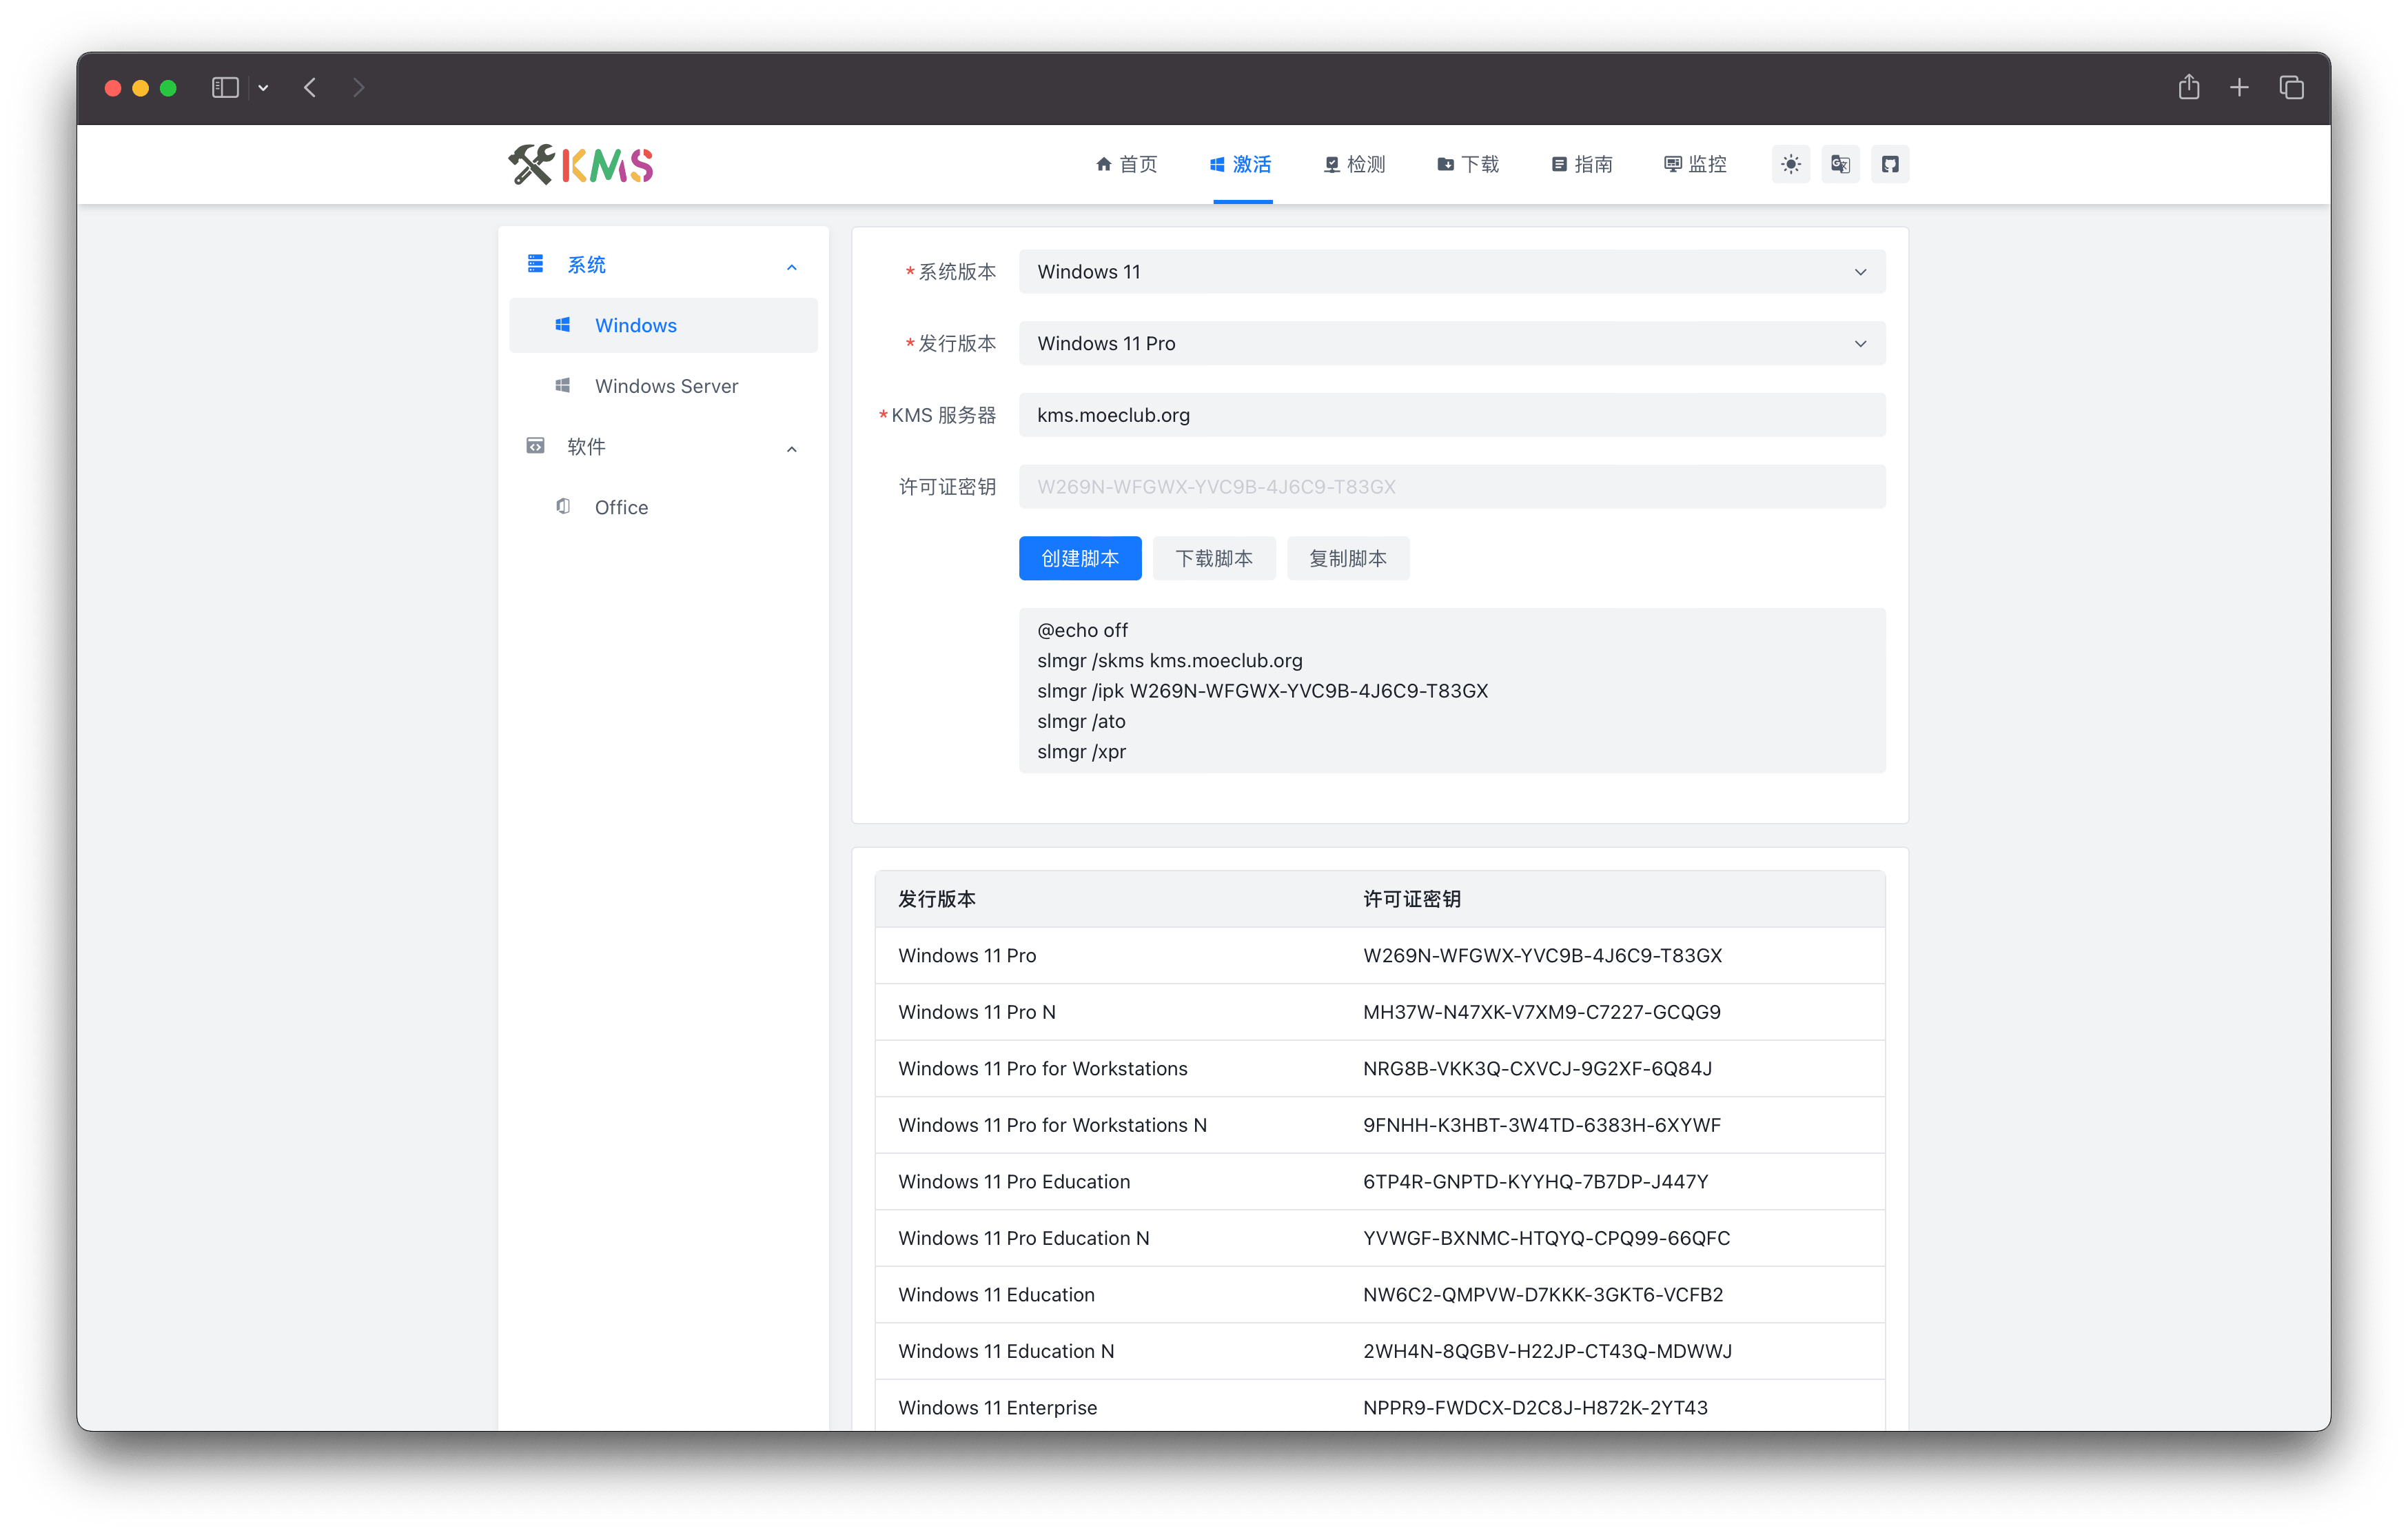Viewport: 2408px width, 1533px height.
Task: Click the 创建脚本 button
Action: point(1080,558)
